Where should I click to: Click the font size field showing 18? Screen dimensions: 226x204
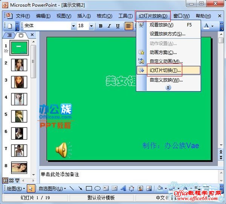[x=83, y=26]
